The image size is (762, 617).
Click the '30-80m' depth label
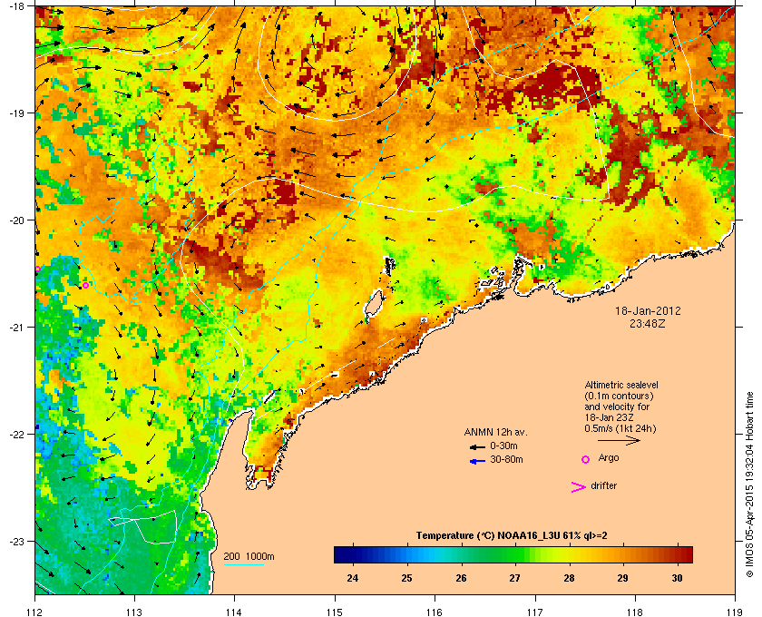[506, 459]
